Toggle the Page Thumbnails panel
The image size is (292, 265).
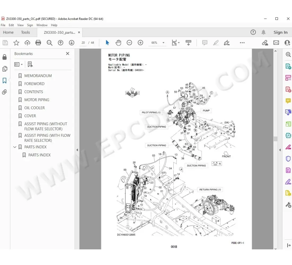coord(5,69)
